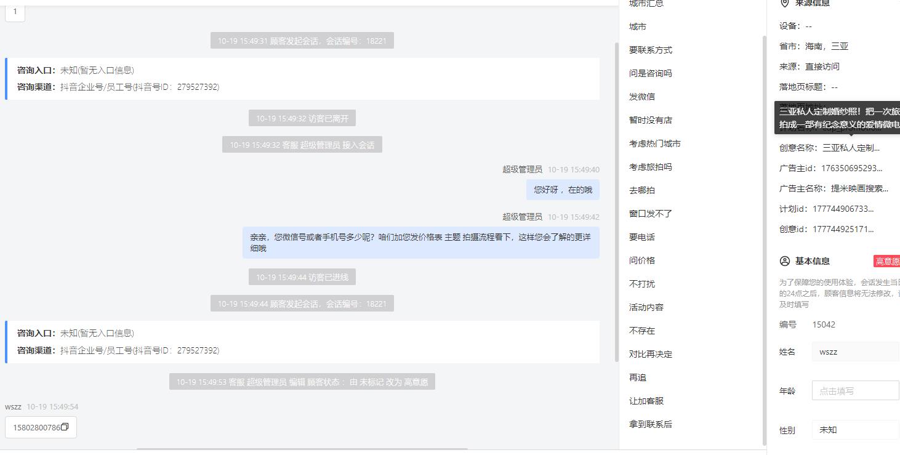Click the person icon beside 基本信息

click(784, 261)
